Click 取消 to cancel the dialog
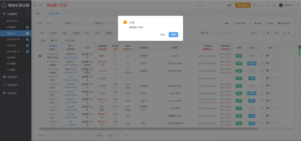 pyautogui.click(x=163, y=34)
